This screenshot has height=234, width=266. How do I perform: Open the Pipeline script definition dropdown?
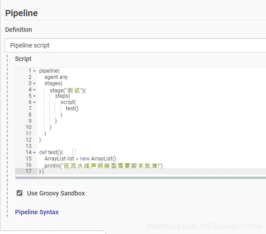(x=135, y=45)
